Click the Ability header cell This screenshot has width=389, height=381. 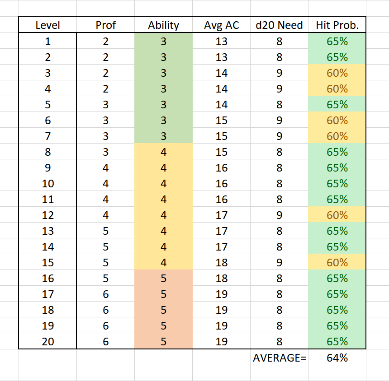click(x=163, y=25)
